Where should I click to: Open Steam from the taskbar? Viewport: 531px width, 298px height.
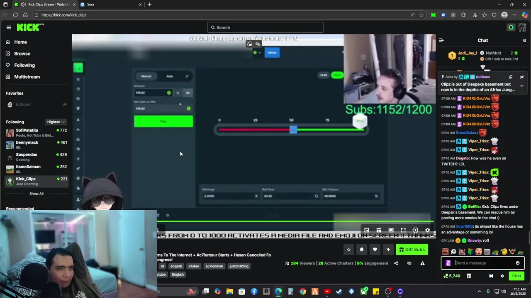pos(339,291)
